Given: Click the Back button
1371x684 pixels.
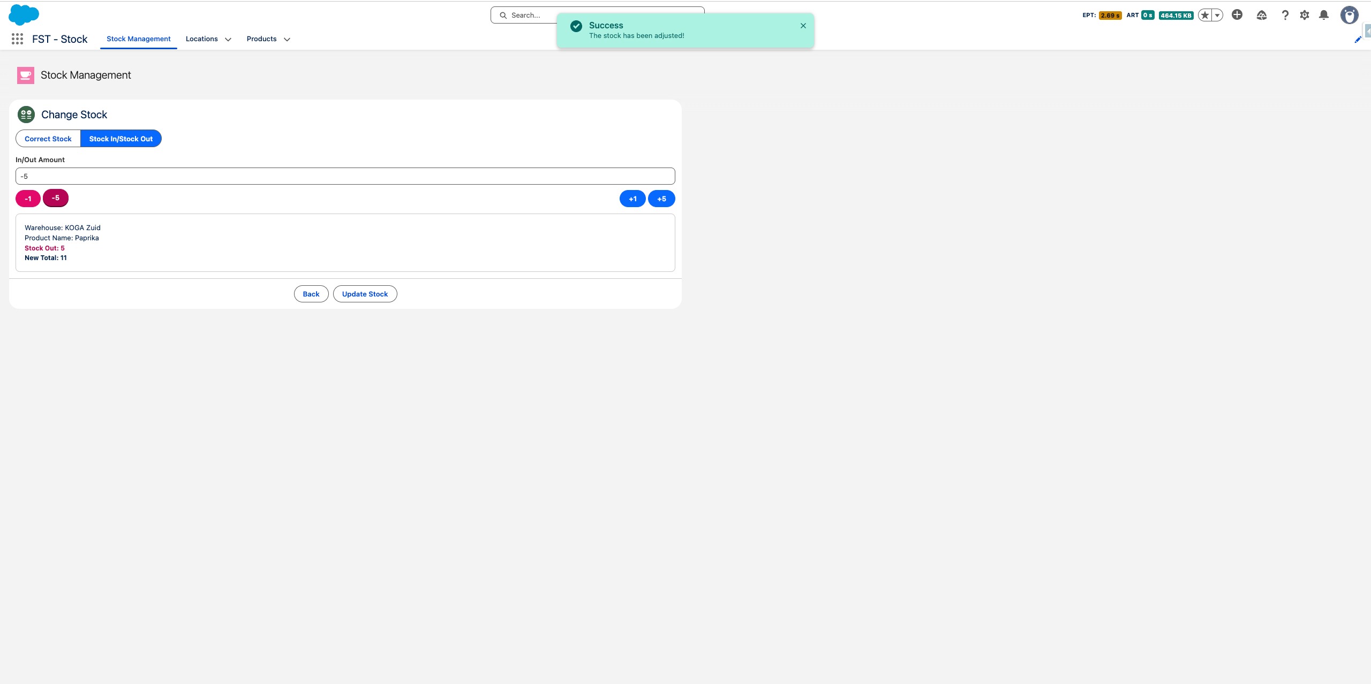Looking at the screenshot, I should click(311, 294).
